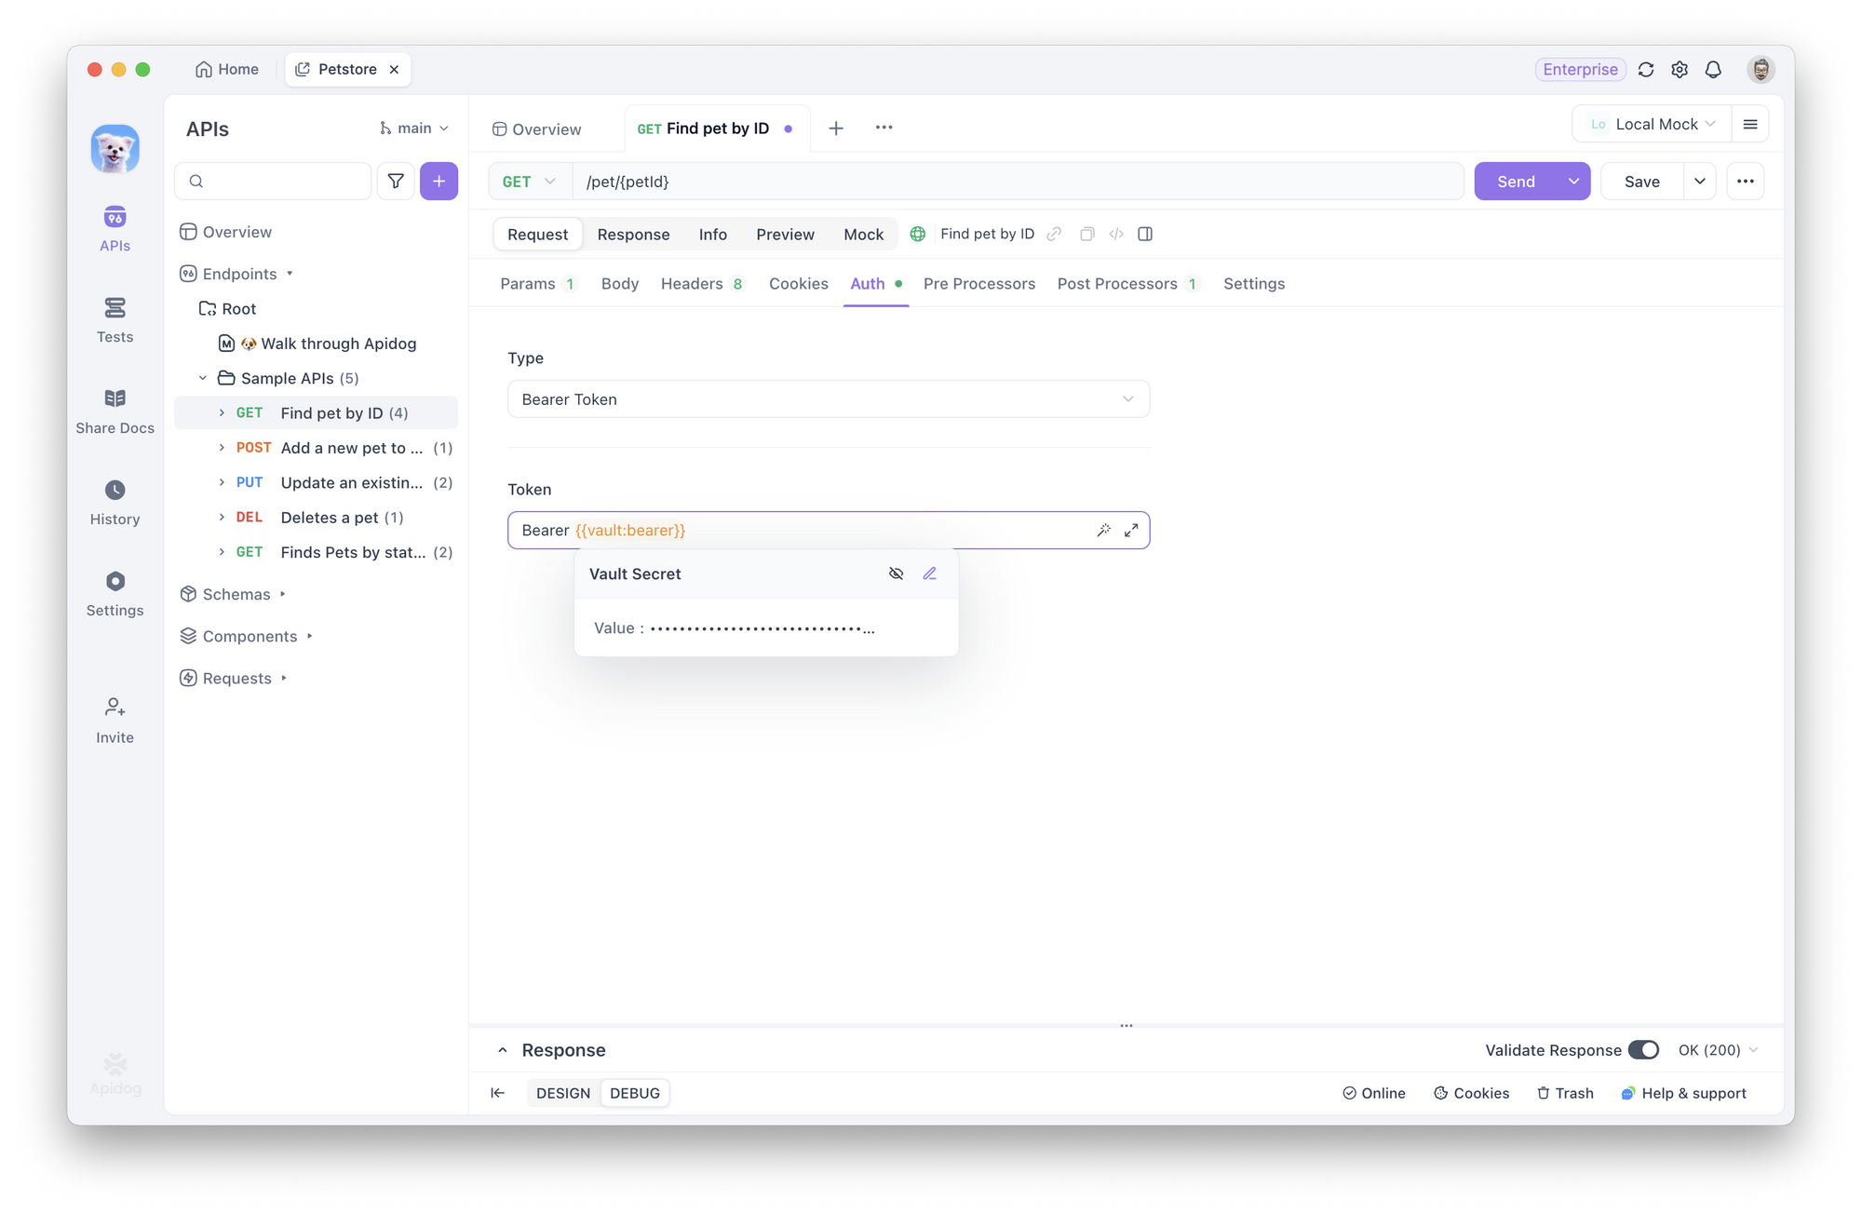This screenshot has height=1214, width=1862.
Task: Switch to the Headers tab
Action: pyautogui.click(x=692, y=284)
